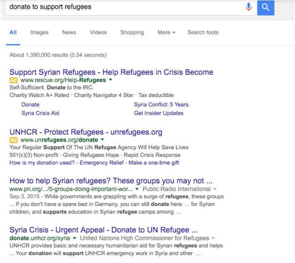Open 'Syria Crisis - Urgent Appeal' result
Image resolution: width=295 pixels, height=263 pixels.
point(104,230)
